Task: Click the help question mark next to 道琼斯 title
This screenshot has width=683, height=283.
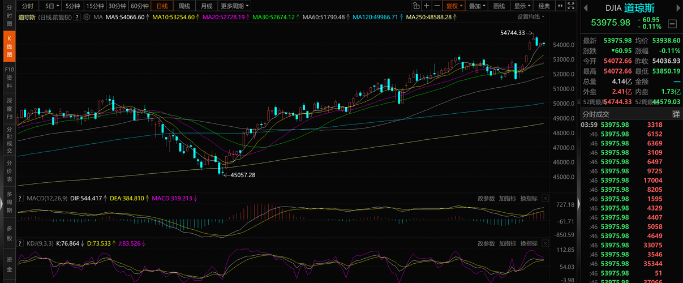Action: tap(77, 17)
